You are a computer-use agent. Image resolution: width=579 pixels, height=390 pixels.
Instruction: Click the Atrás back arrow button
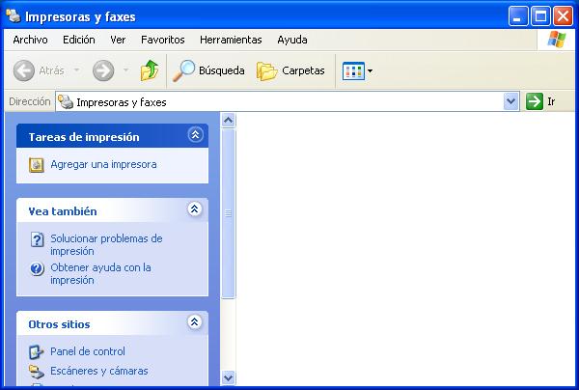click(x=40, y=70)
